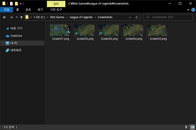Click the 5 items (5개 항목) status text
Viewport: 196px width, 130px height.
tap(9, 127)
